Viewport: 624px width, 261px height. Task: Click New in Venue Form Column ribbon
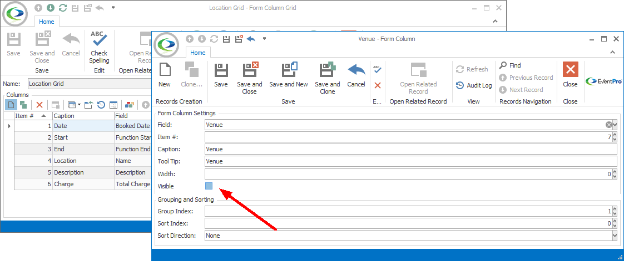click(x=165, y=75)
